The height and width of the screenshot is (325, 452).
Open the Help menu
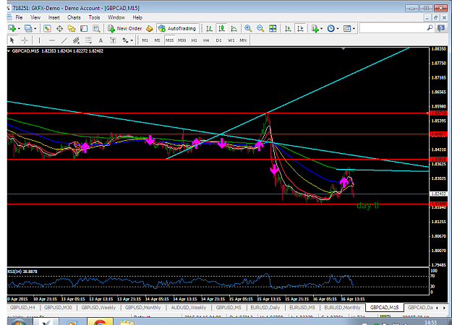click(x=137, y=17)
